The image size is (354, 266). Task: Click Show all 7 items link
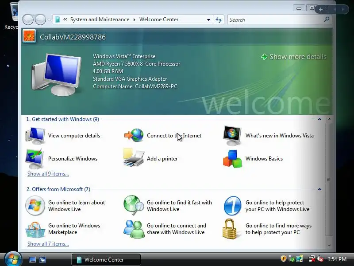pos(48,244)
